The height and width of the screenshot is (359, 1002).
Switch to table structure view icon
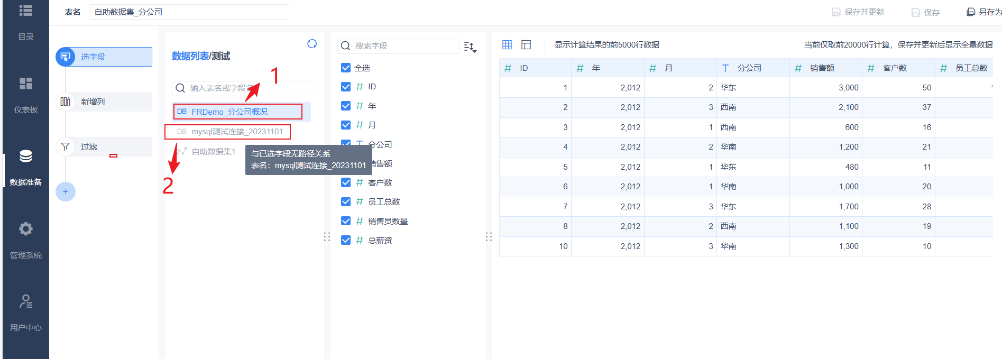tap(526, 45)
